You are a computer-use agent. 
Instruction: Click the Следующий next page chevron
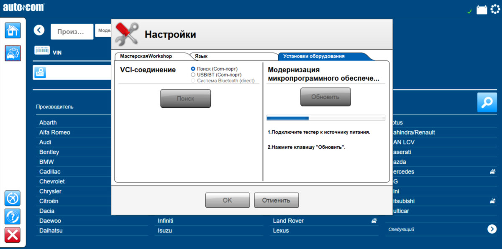pos(492,229)
